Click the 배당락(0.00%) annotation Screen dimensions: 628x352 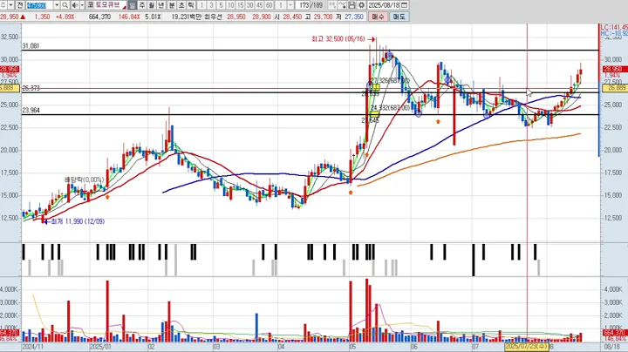pyautogui.click(x=84, y=180)
